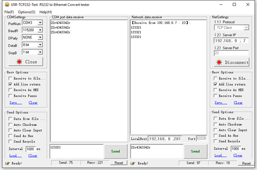Tick network Auto Checksum checkbox
The height and width of the screenshot is (170, 257).
pyautogui.click(x=215, y=124)
